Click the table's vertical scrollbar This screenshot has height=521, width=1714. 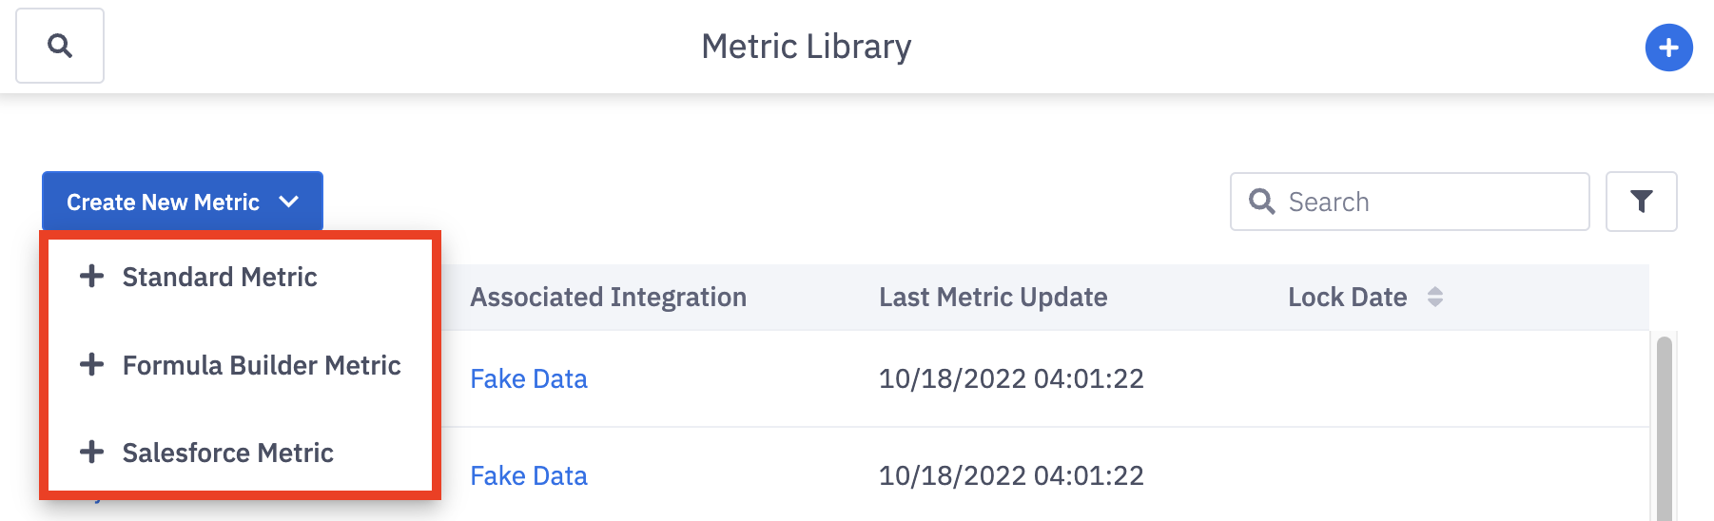(1664, 428)
